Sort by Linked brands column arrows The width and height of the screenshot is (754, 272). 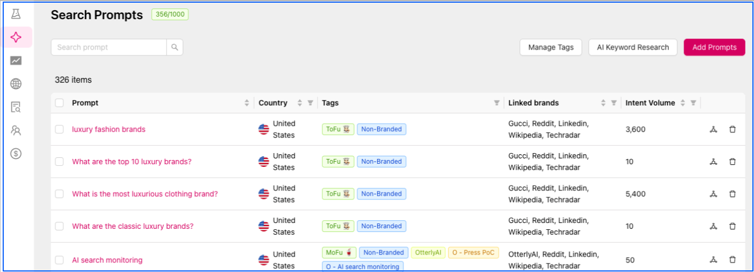point(603,103)
